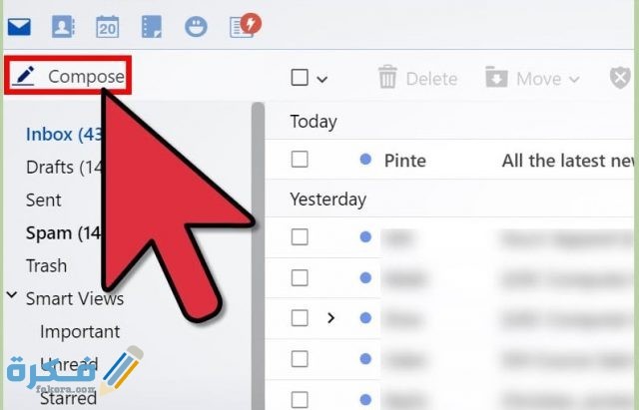
Task: Open the News feed icon with lightning badge
Action: click(x=246, y=26)
